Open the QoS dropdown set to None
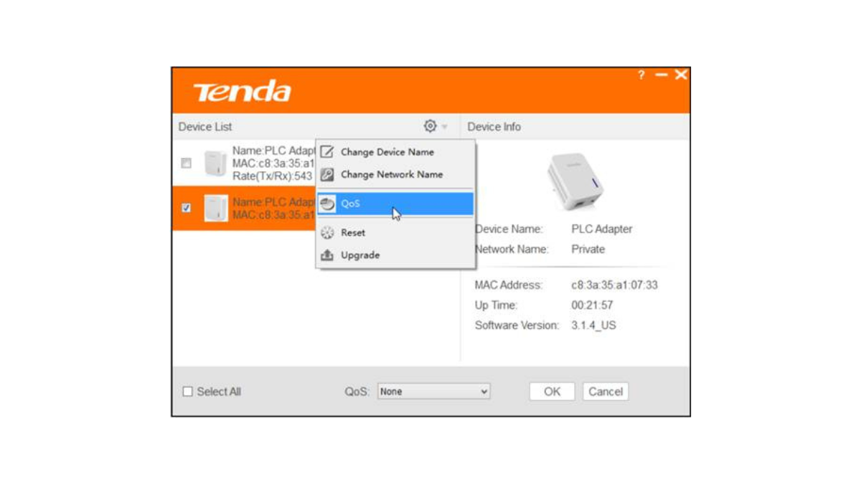861x484 pixels. coord(434,392)
